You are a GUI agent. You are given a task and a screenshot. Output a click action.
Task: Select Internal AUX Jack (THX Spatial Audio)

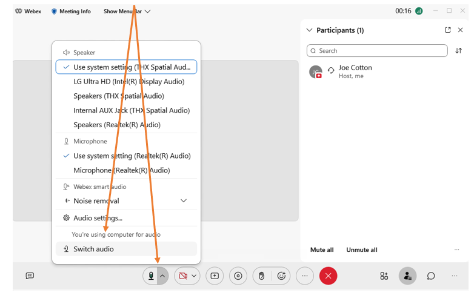tap(126, 110)
